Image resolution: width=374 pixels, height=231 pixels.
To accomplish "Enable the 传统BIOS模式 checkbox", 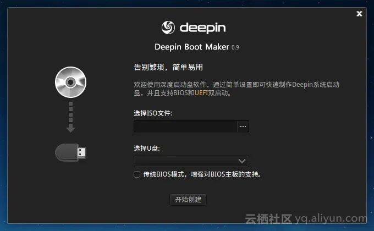I will click(137, 174).
